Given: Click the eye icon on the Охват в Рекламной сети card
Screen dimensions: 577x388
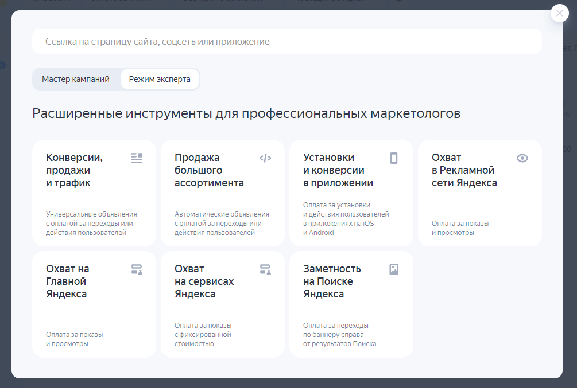Looking at the screenshot, I should coord(522,158).
